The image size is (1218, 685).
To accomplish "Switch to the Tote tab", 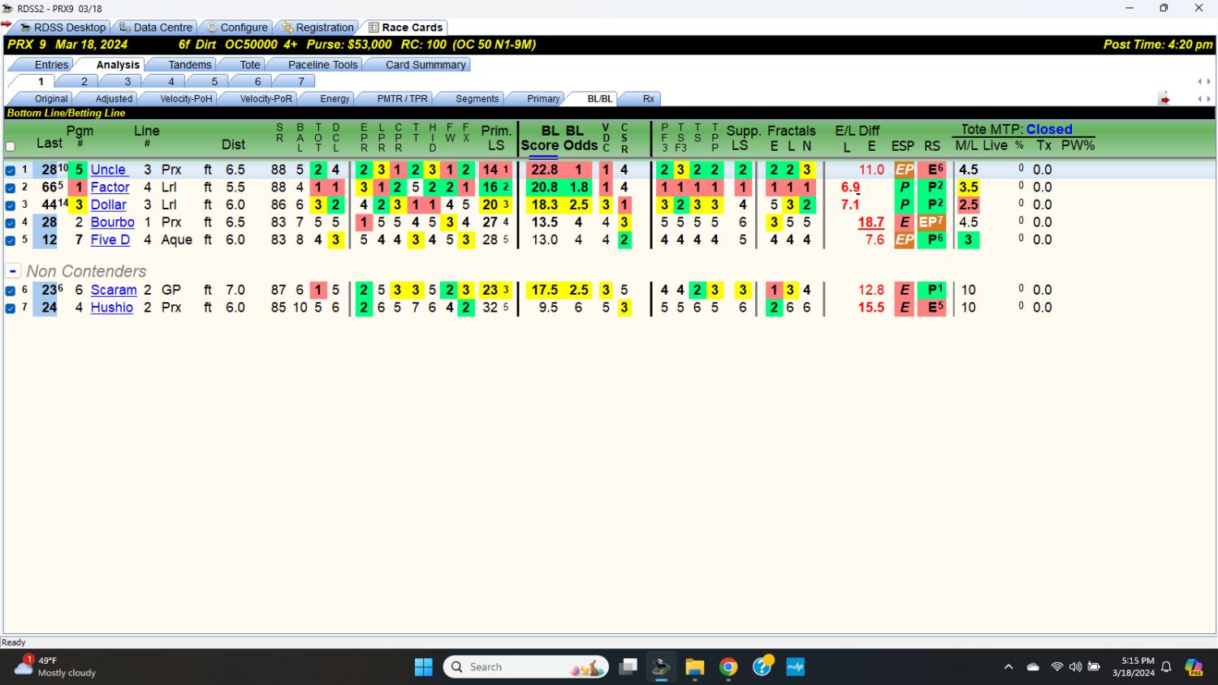I will (250, 65).
